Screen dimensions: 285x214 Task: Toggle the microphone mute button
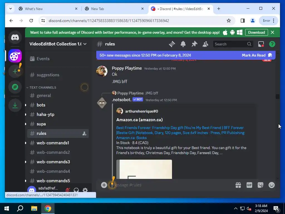tap(67, 190)
